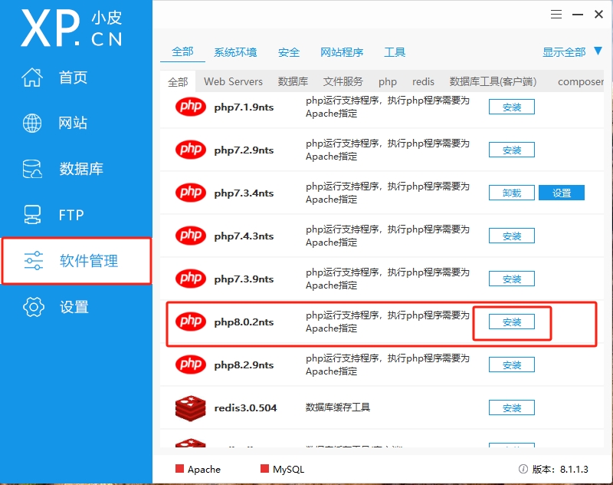Expand the 显示全部 dropdown arrow
The height and width of the screenshot is (485, 613).
pos(598,51)
